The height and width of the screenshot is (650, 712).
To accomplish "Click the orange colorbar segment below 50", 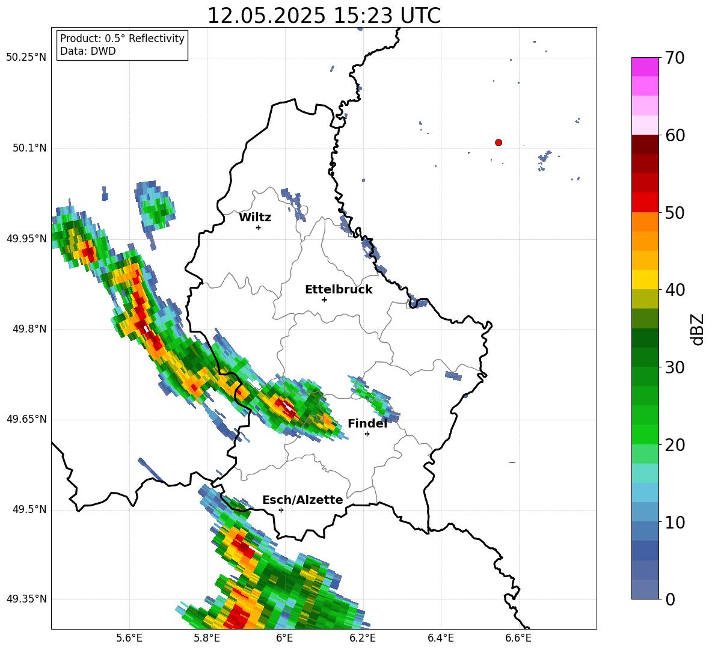I will tap(645, 221).
